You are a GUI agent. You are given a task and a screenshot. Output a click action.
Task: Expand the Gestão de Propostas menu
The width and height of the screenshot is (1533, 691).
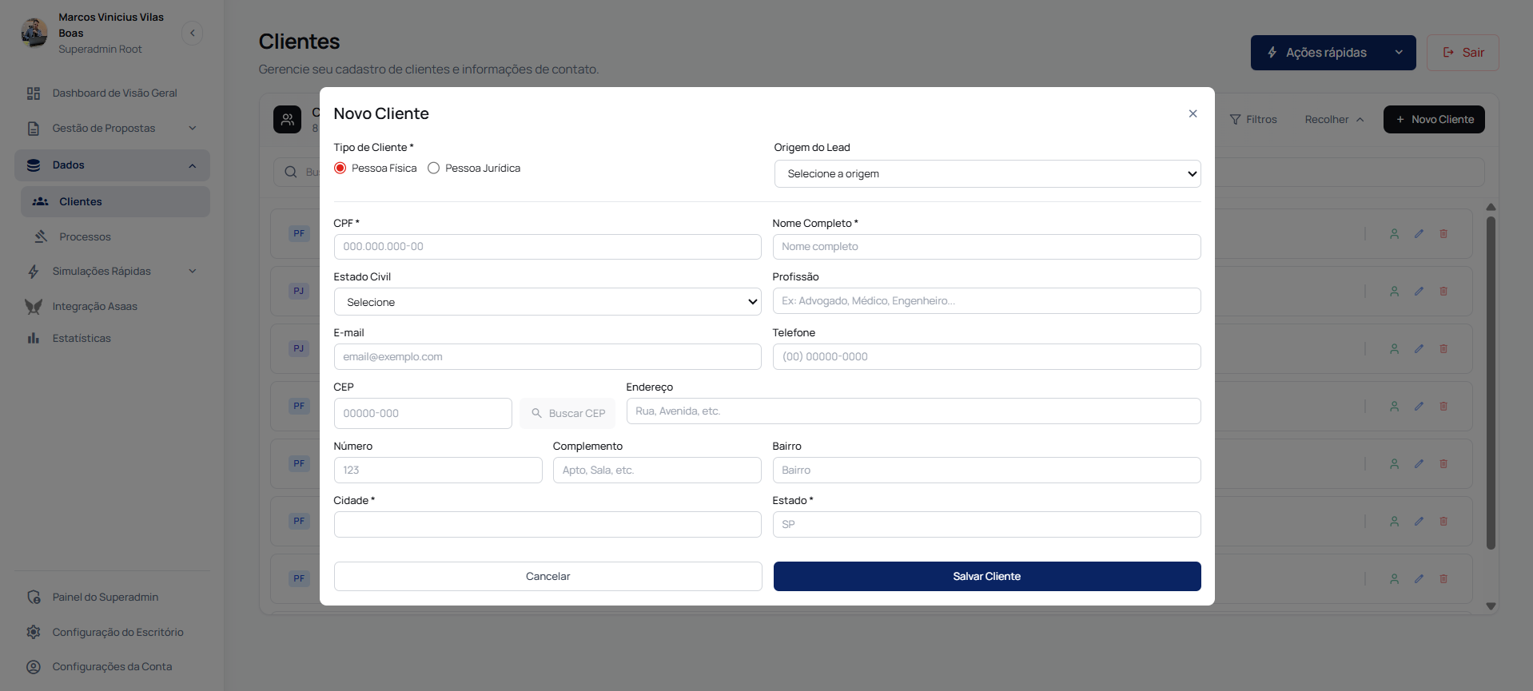192,129
